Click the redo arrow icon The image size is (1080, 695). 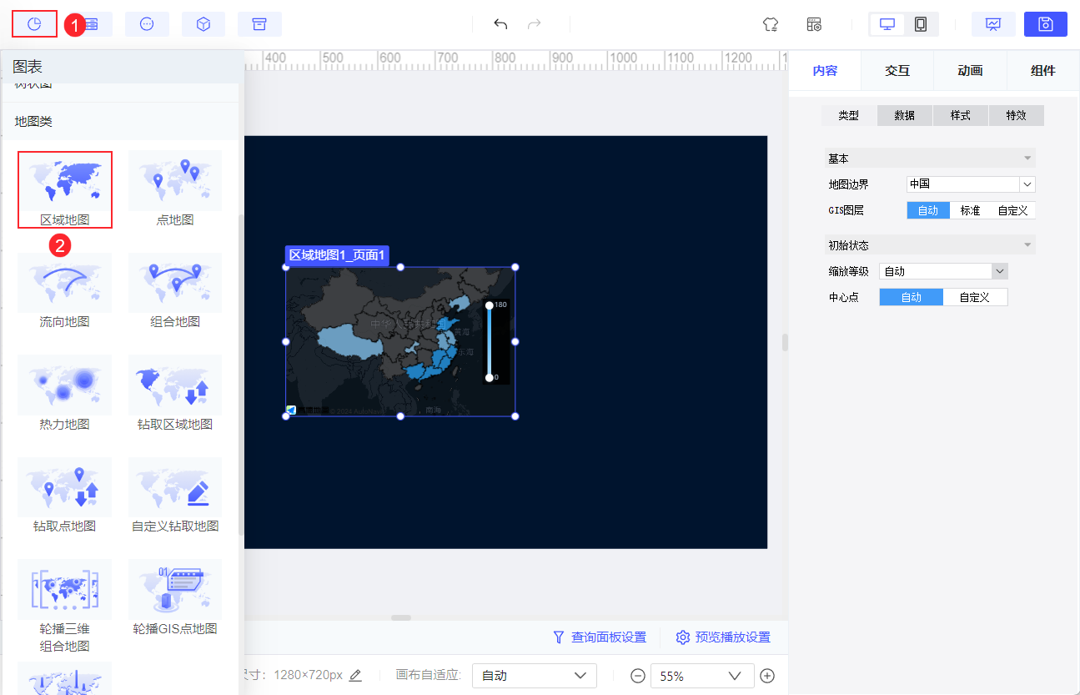(x=535, y=24)
